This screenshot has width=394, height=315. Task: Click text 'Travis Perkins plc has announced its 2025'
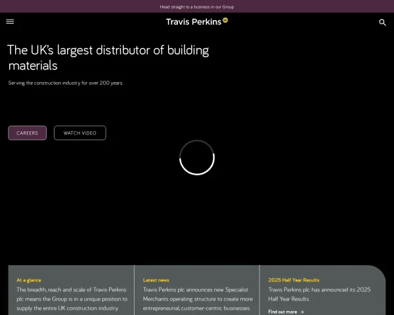coord(319,289)
